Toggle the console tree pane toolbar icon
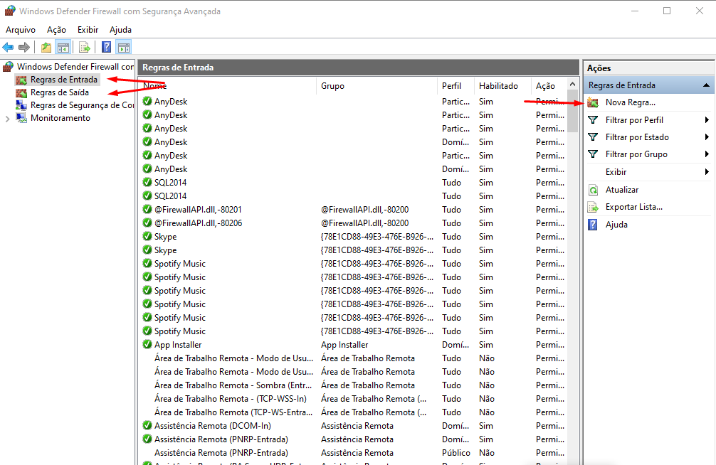Image resolution: width=716 pixels, height=465 pixels. coord(63,47)
